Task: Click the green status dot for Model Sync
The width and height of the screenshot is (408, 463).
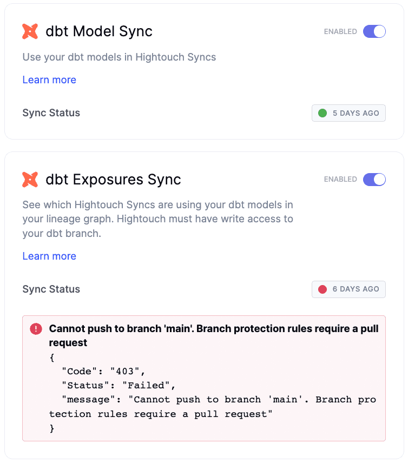Action: pyautogui.click(x=323, y=113)
